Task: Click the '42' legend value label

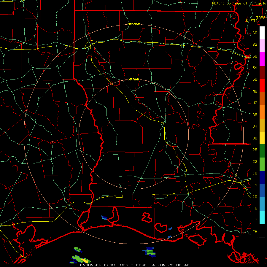Action: [x=255, y=103]
